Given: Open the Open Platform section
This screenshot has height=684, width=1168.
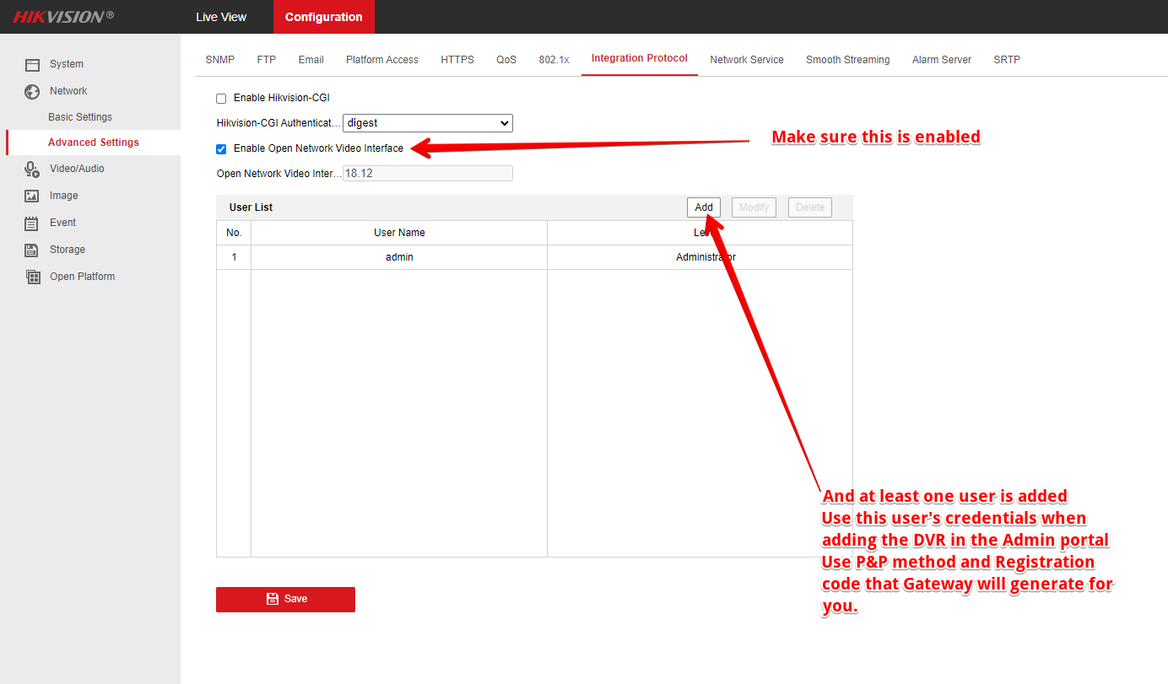Looking at the screenshot, I should [83, 277].
